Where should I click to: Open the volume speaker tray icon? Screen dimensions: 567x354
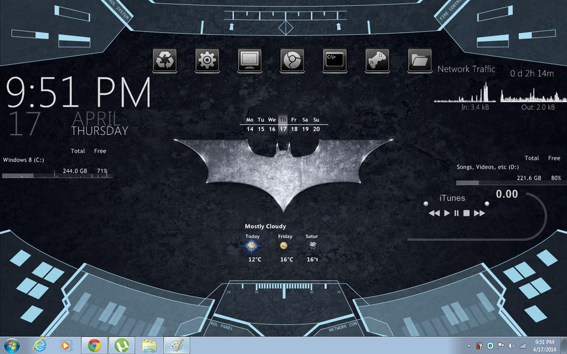511,346
